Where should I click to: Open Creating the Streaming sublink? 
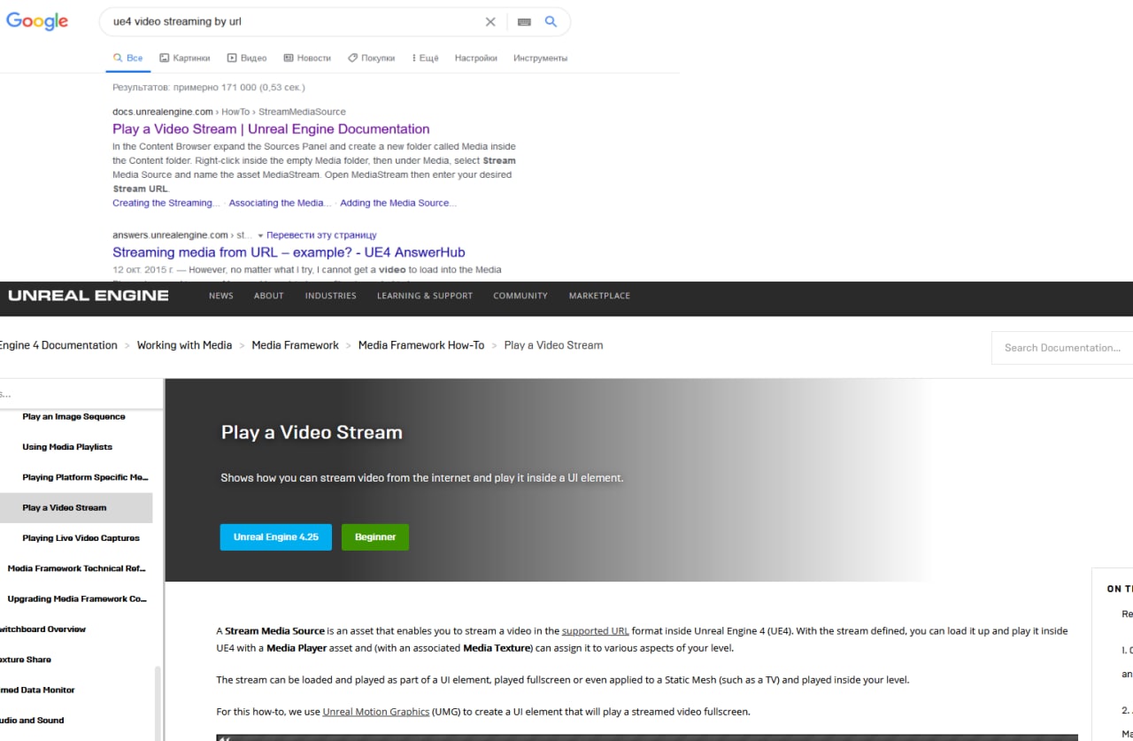pos(166,203)
